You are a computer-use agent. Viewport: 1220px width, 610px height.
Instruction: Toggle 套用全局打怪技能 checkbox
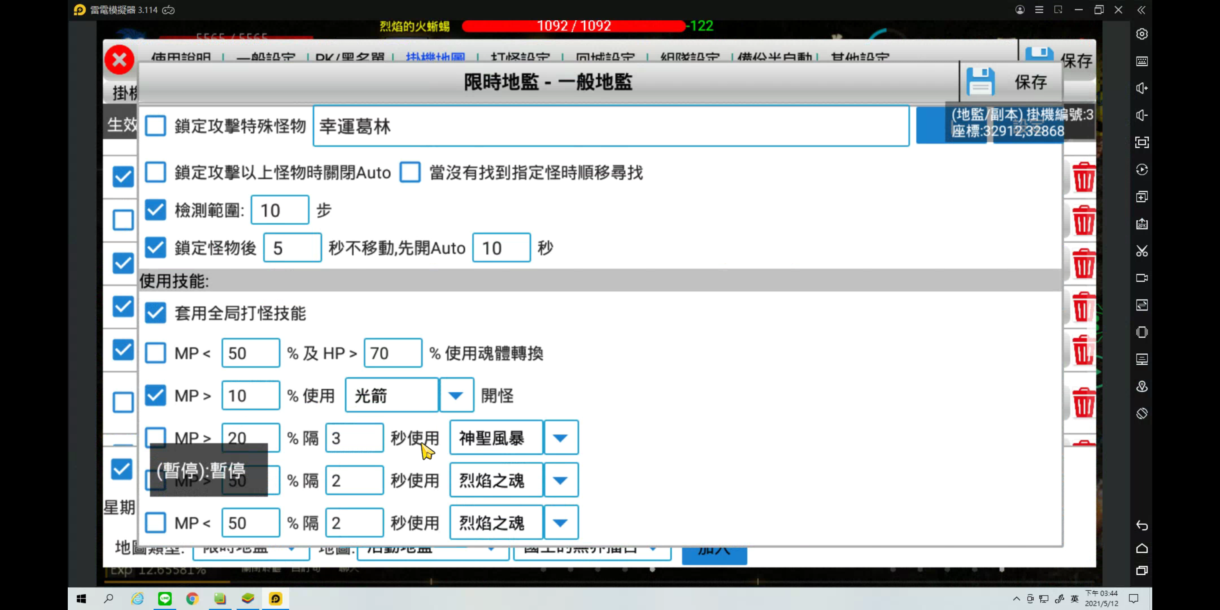tap(155, 313)
